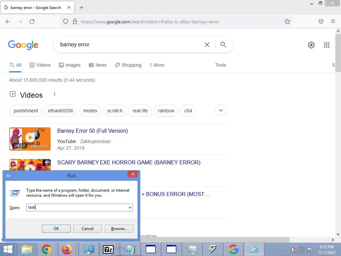Click the muted volume tray icon

coord(293,250)
